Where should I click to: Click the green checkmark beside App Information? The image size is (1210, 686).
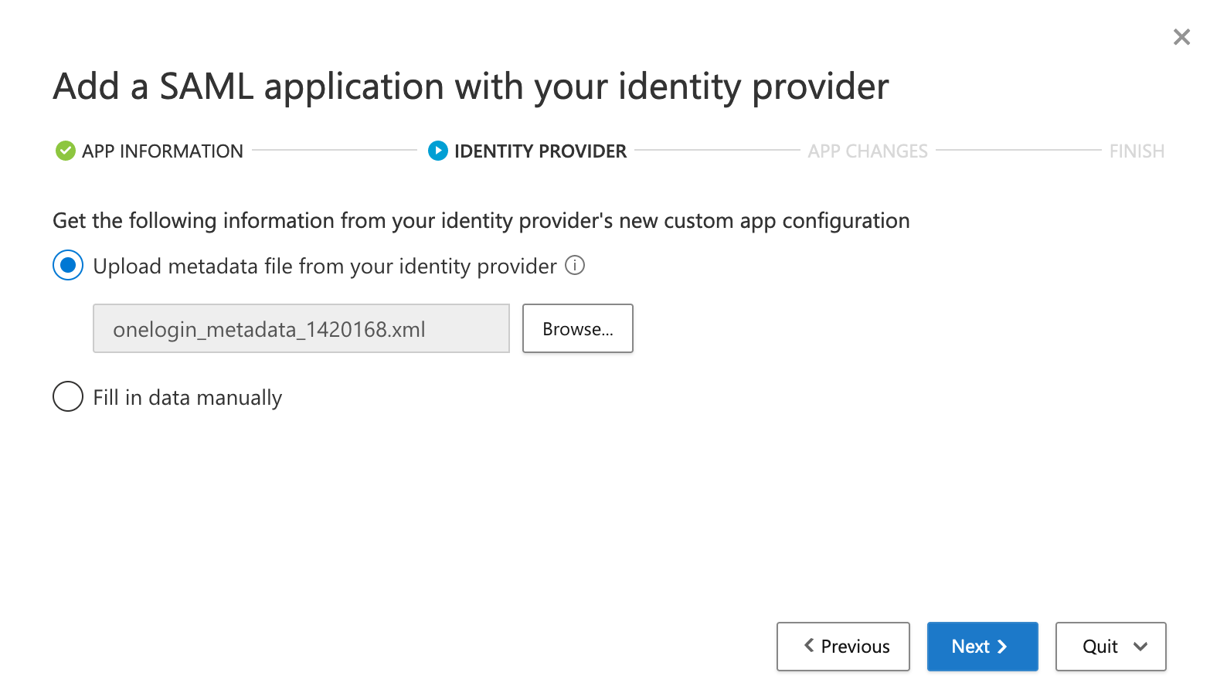point(66,151)
